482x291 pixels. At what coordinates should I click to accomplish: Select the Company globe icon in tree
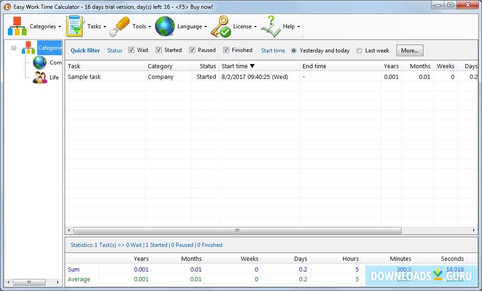40,63
